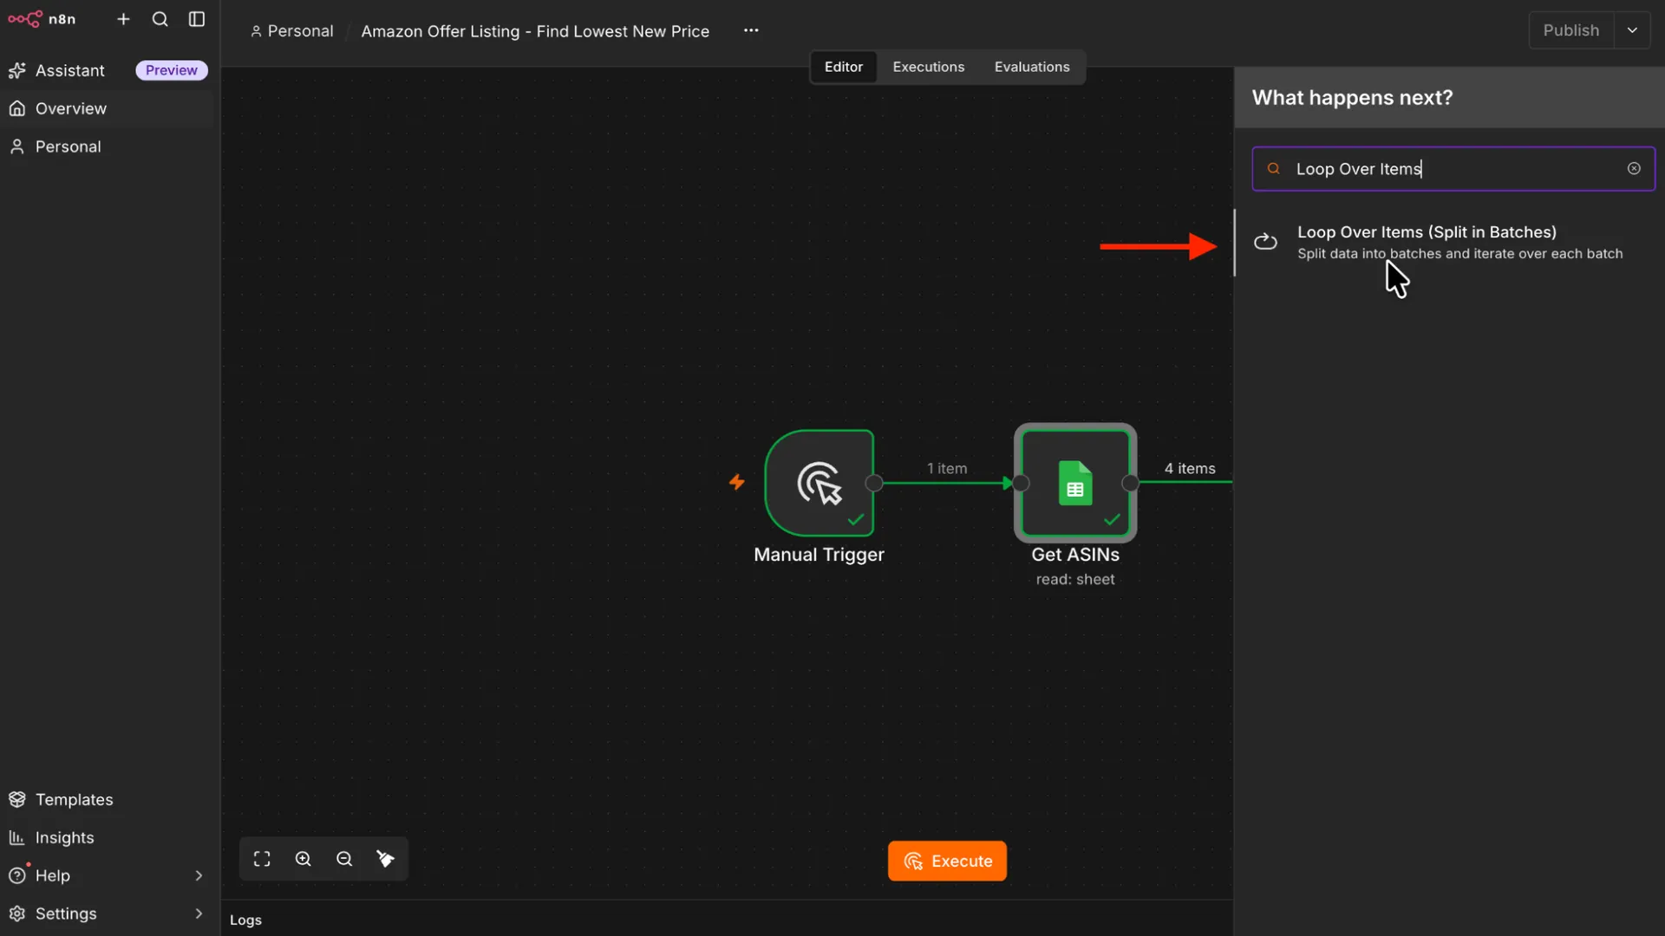Select the Get ASINs Google Sheets node
The height and width of the screenshot is (936, 1665).
(x=1075, y=483)
